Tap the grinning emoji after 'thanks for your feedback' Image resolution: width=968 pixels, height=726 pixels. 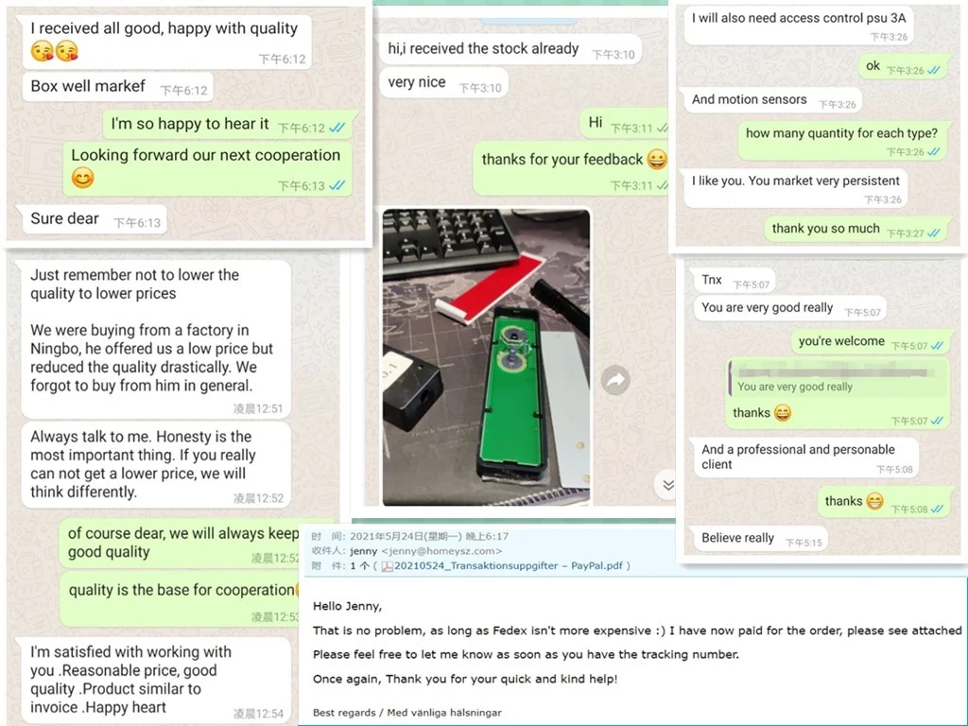pos(657,159)
